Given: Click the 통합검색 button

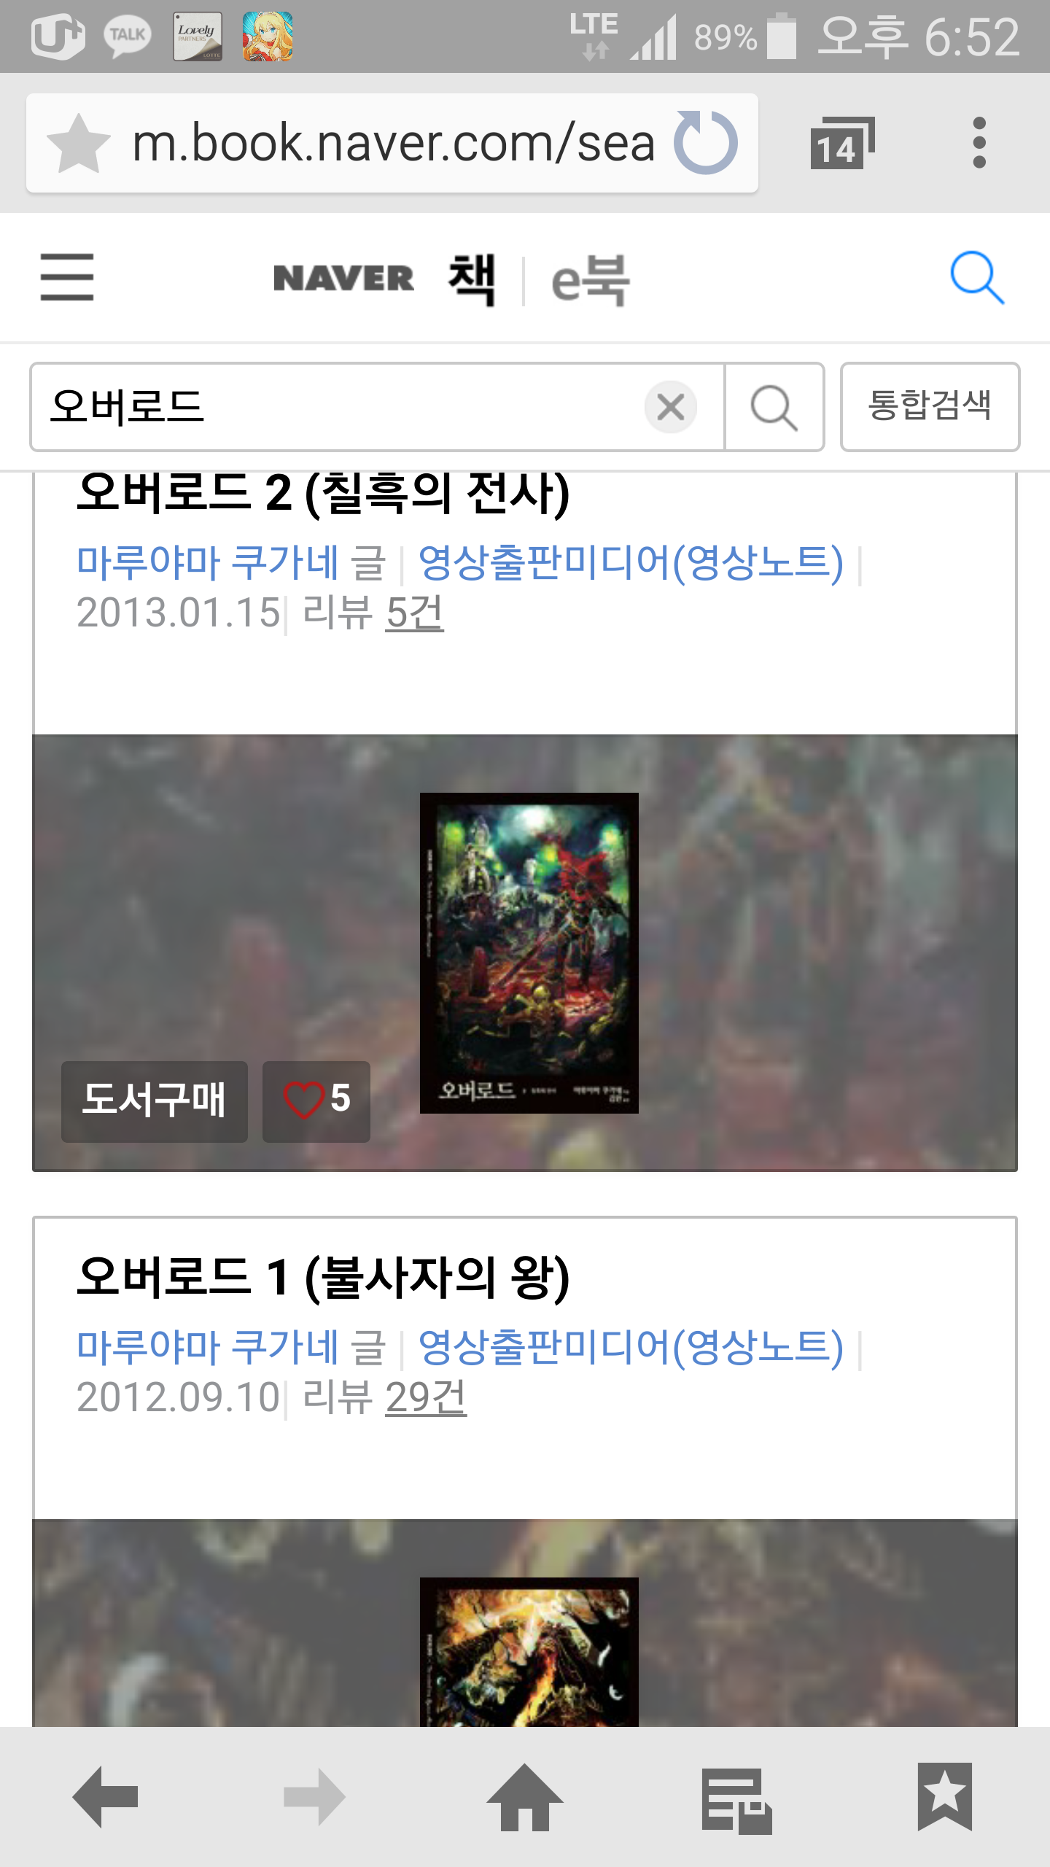Looking at the screenshot, I should click(x=930, y=407).
